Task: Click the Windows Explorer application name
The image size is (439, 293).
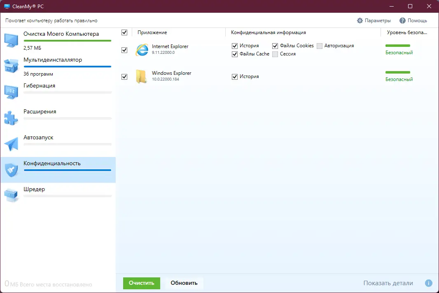Action: [x=171, y=73]
